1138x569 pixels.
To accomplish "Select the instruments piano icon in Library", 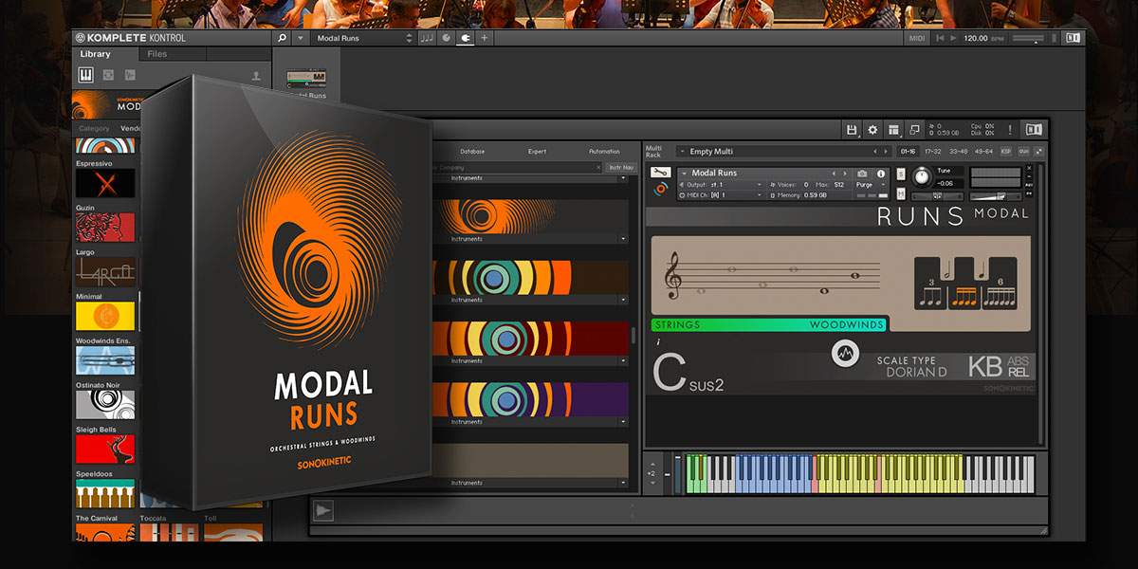I will 85,75.
